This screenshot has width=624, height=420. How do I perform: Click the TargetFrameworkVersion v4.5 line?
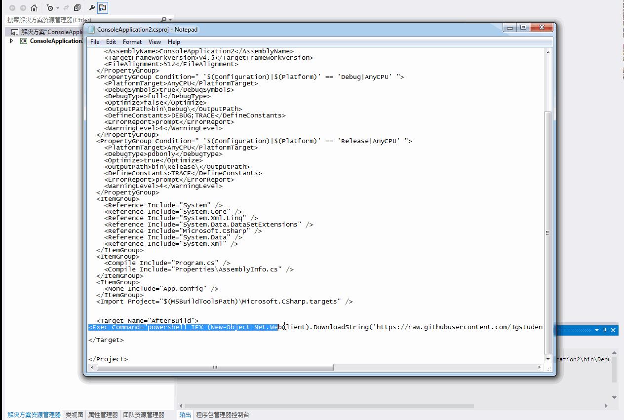[x=209, y=58]
